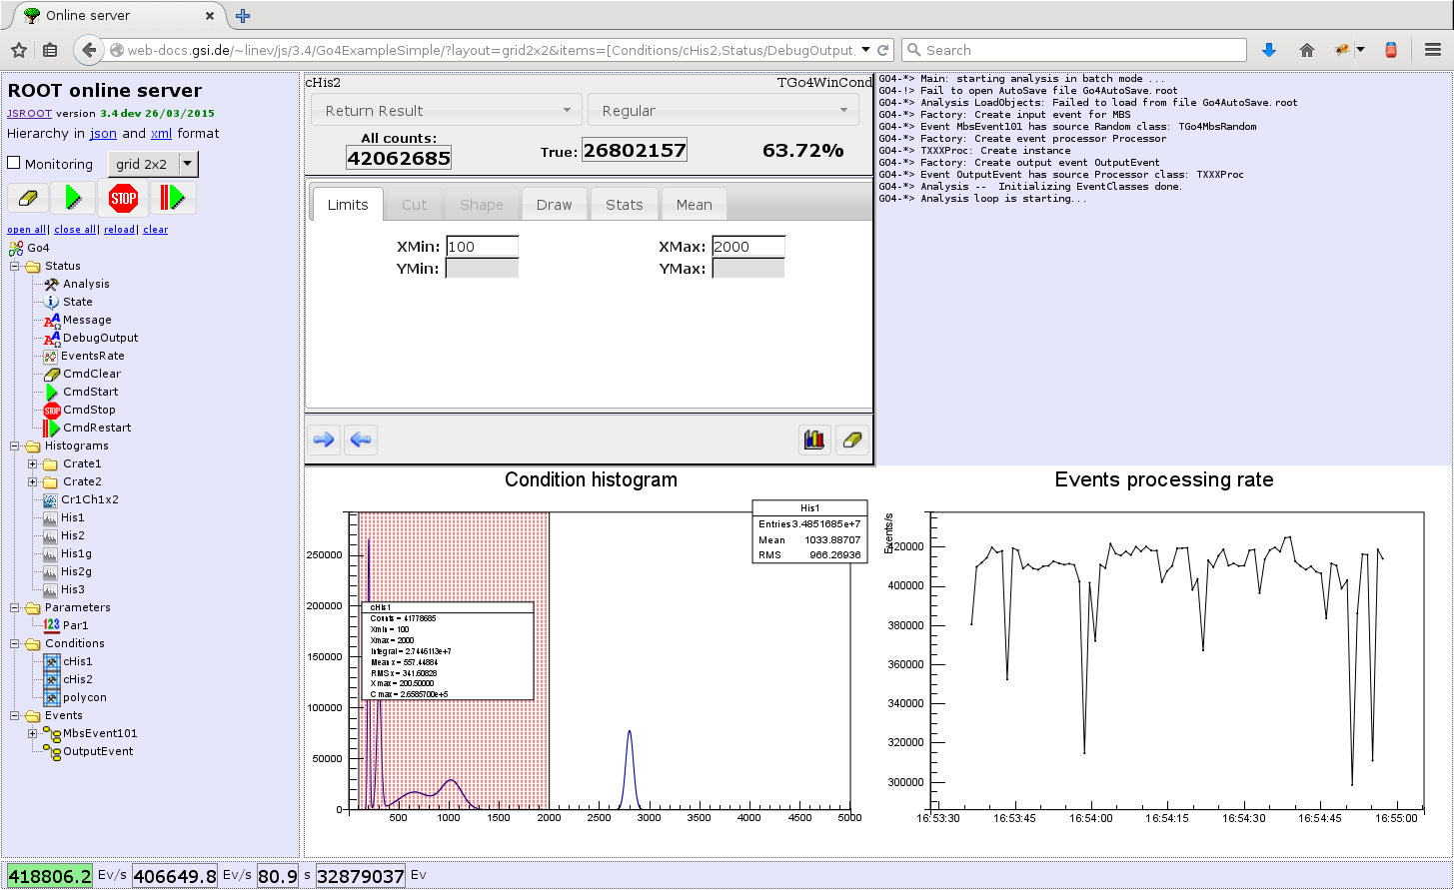
Task: Switch to the Stats tab
Action: [624, 205]
